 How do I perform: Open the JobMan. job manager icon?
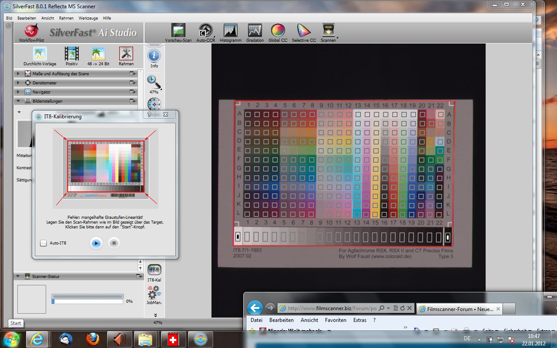tap(154, 292)
